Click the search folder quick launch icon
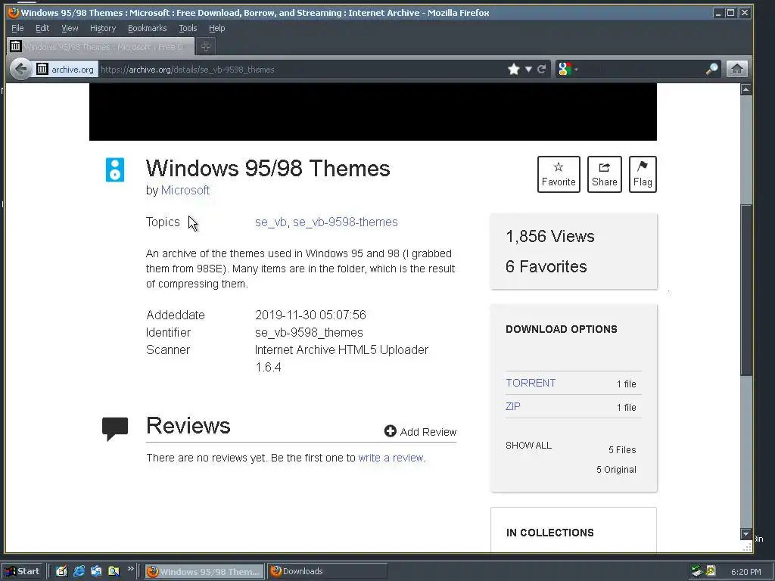The image size is (775, 581). 114,572
